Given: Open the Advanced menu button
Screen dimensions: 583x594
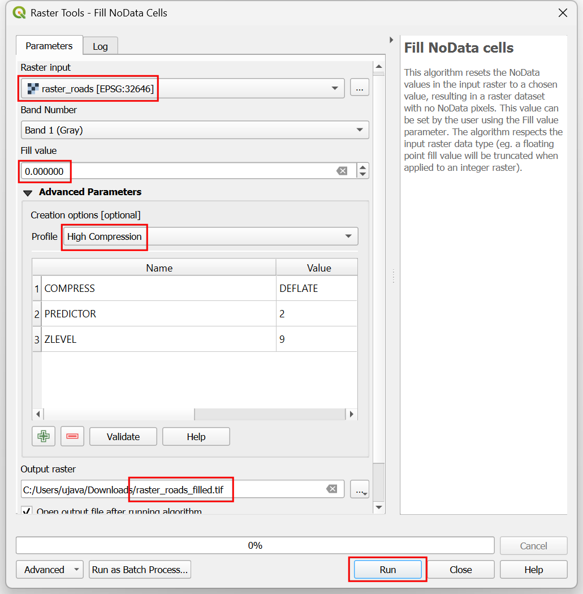Looking at the screenshot, I should point(49,570).
